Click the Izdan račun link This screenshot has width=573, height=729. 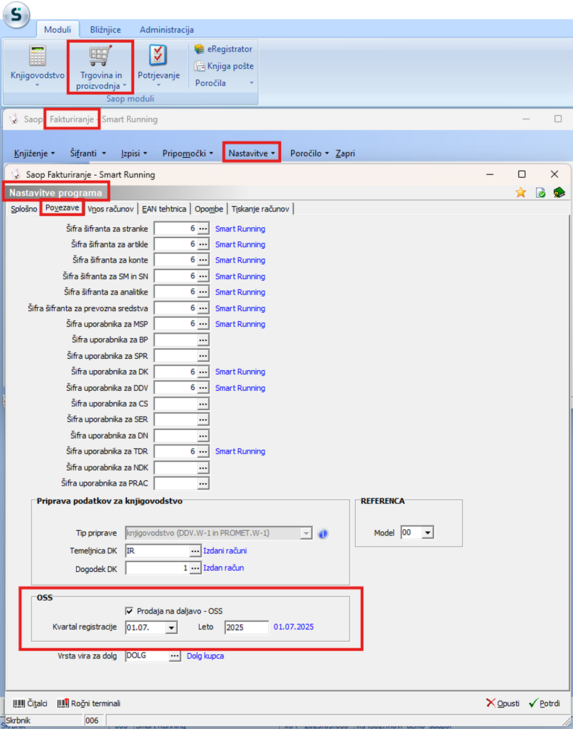[223, 568]
